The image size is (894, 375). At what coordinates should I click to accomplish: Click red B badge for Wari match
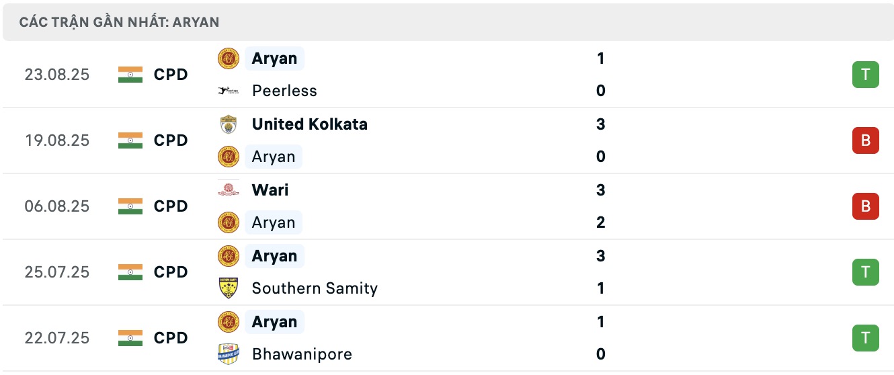click(x=865, y=206)
